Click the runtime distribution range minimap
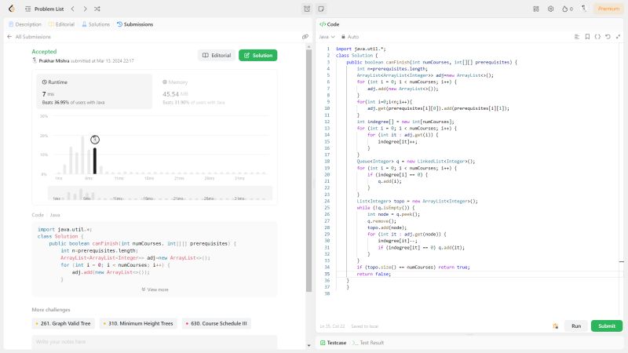628x353 pixels. tap(160, 193)
